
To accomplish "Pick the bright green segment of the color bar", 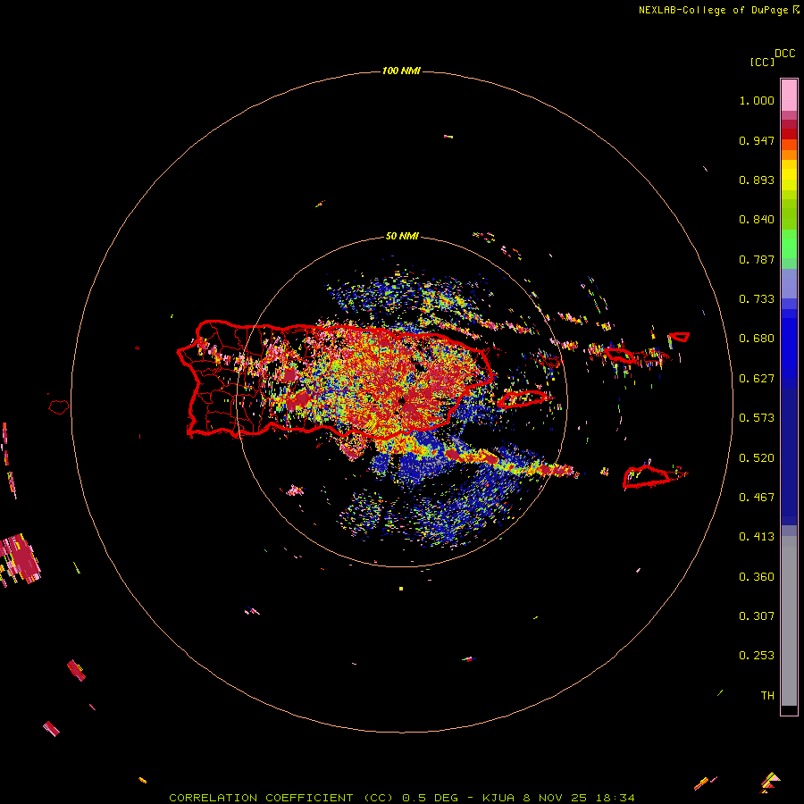I will coord(789,244).
